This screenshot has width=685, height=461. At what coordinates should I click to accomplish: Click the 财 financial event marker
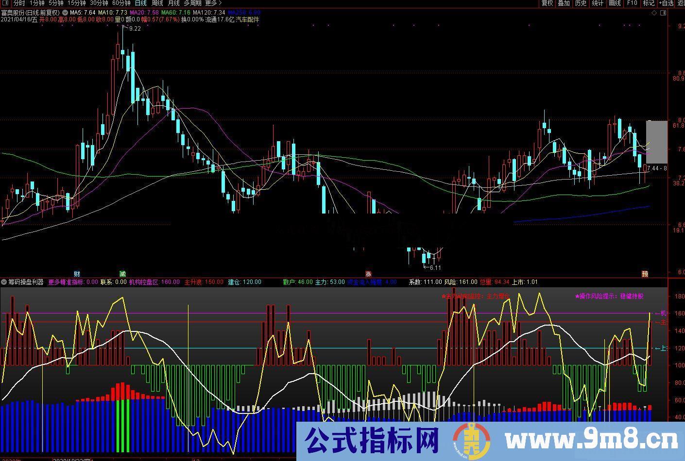click(77, 274)
